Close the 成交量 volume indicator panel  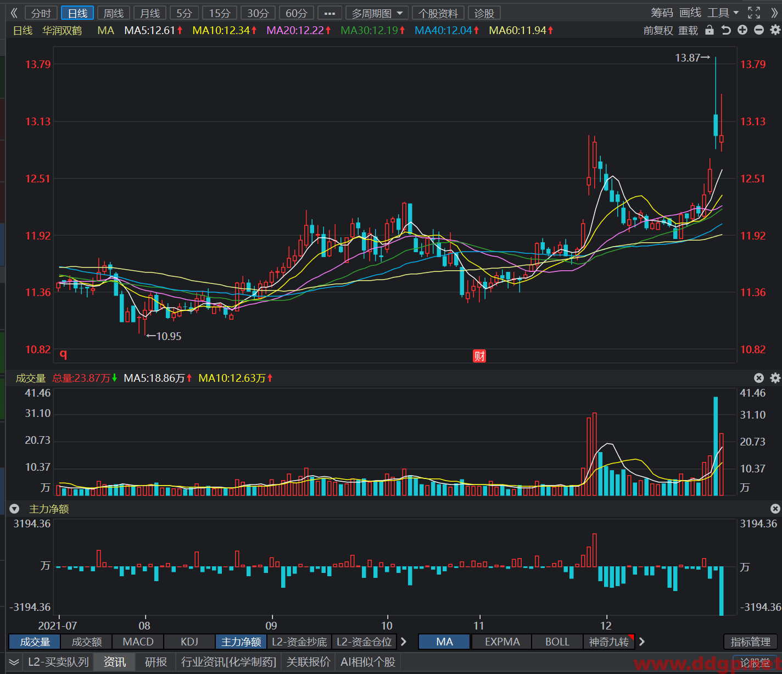click(759, 378)
